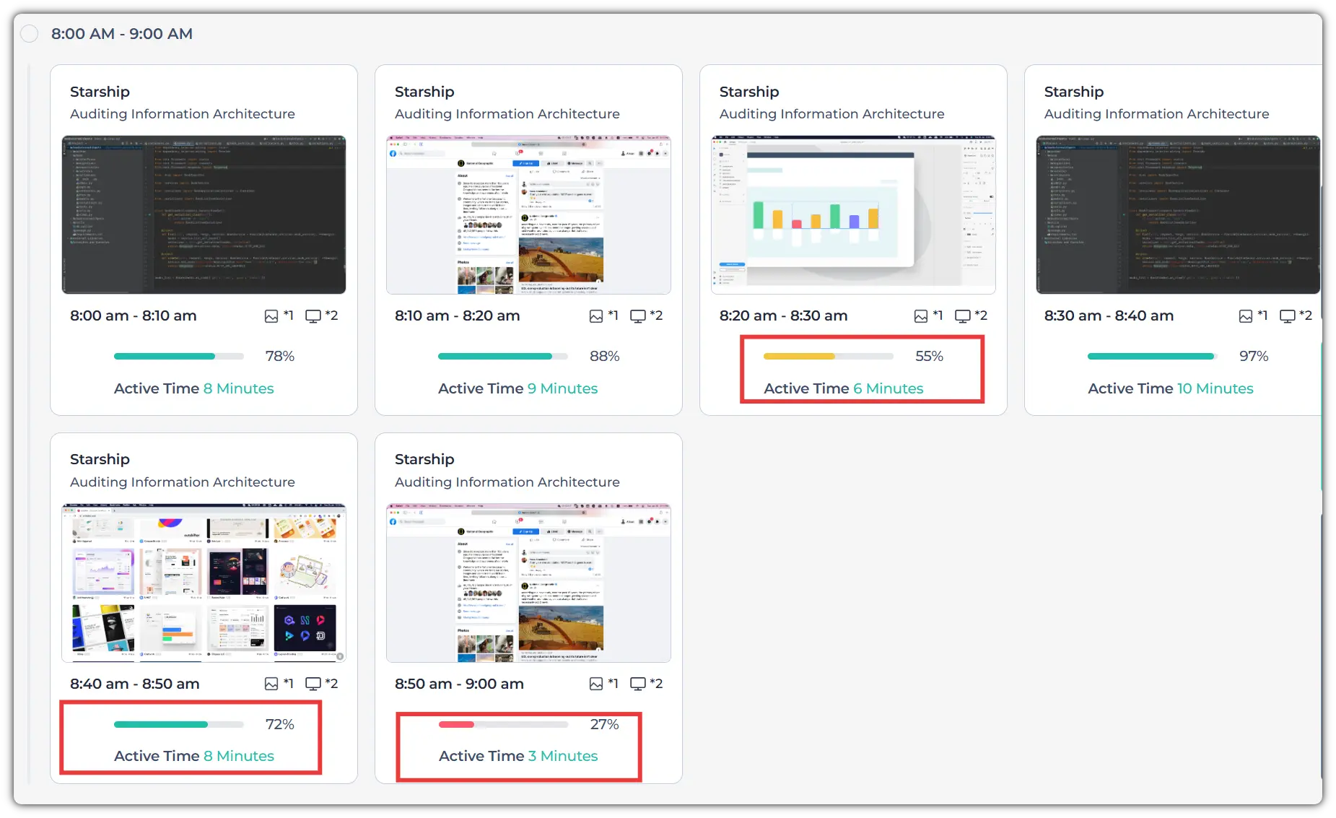Click Auditing Information Architecture on 8:40 am card
1336x818 pixels.
[x=183, y=482]
